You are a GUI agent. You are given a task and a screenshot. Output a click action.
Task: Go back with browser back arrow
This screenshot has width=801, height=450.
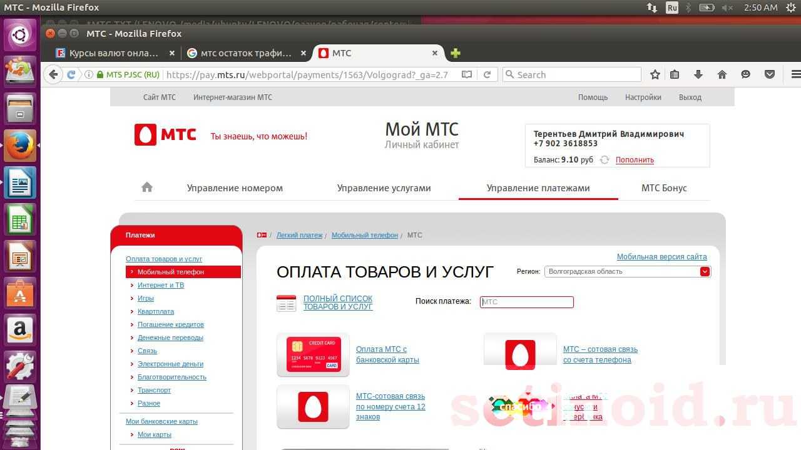[x=53, y=74]
